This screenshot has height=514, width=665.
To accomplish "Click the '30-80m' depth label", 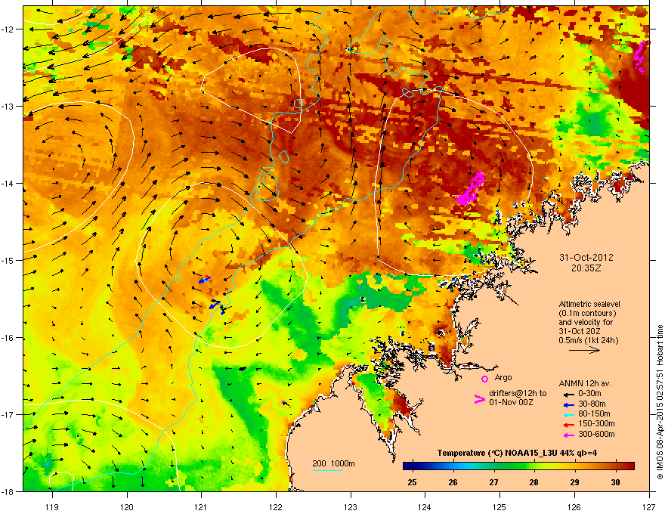I will pos(592,404).
